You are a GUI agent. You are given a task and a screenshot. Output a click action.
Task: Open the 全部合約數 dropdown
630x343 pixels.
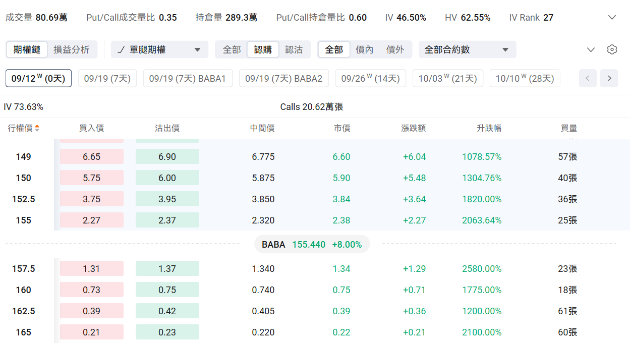(x=467, y=49)
